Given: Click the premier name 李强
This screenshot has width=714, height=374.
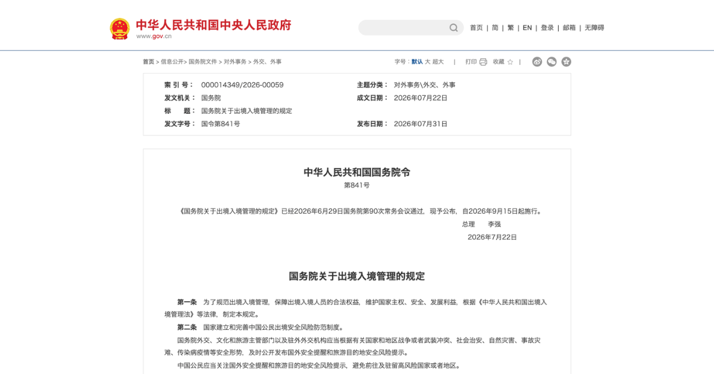Looking at the screenshot, I should [x=494, y=225].
